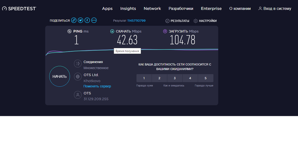This screenshot has width=298, height=156.
Task: Share the result on Facebook
Action: [87, 20]
